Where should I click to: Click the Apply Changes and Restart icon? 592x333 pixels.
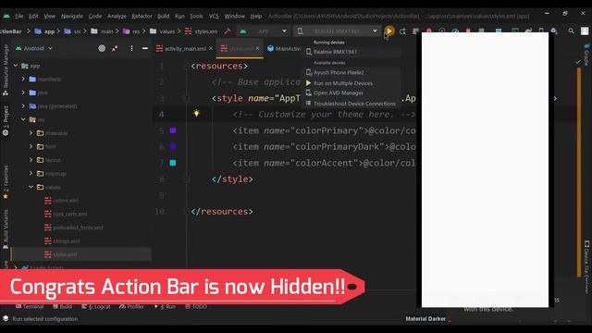coord(402,31)
